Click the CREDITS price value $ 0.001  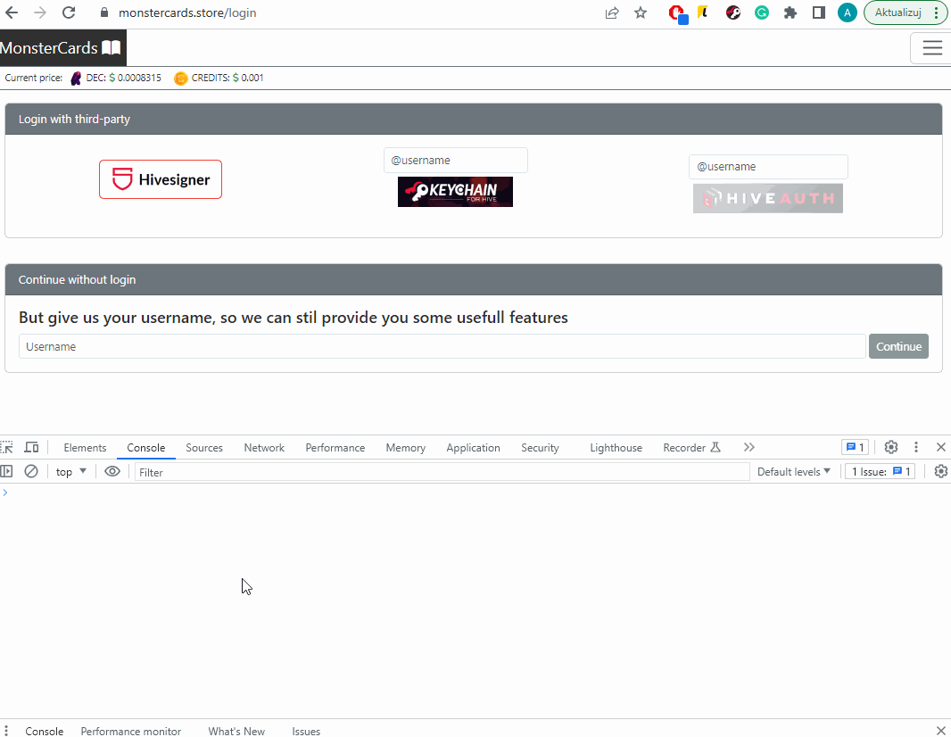coord(248,78)
